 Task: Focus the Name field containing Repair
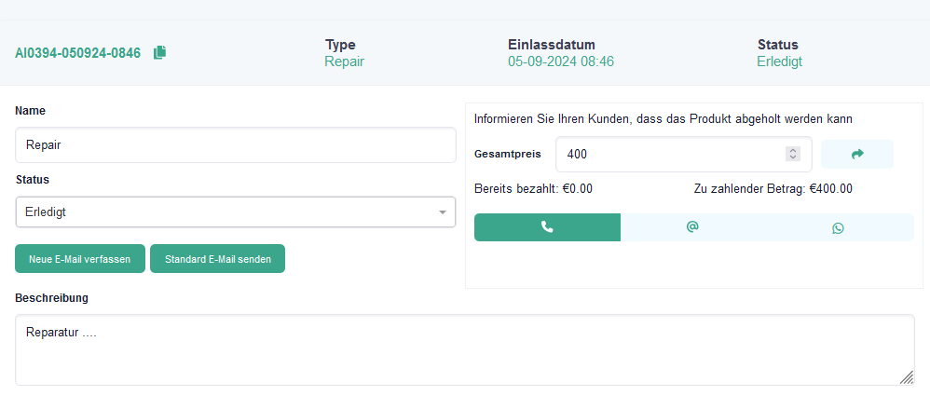(x=235, y=145)
